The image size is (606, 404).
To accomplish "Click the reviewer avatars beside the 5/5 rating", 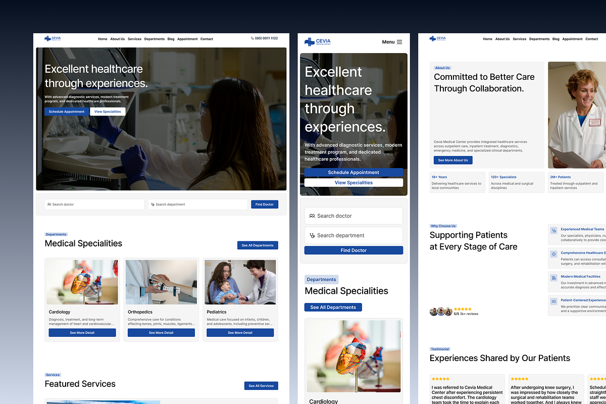I will pyautogui.click(x=441, y=312).
